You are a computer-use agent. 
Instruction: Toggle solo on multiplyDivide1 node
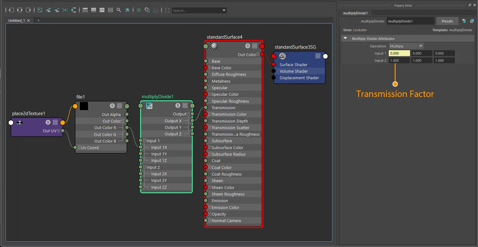[x=178, y=105]
